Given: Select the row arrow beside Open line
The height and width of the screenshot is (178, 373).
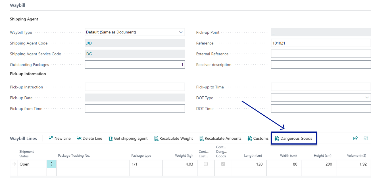Looking at the screenshot, I should click(13, 164).
